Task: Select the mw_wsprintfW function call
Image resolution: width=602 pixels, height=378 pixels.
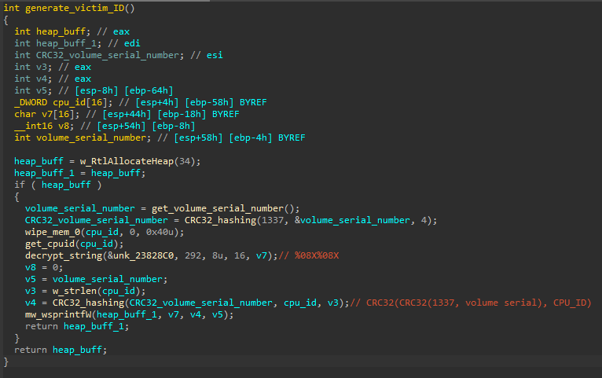Action: pyautogui.click(x=59, y=314)
